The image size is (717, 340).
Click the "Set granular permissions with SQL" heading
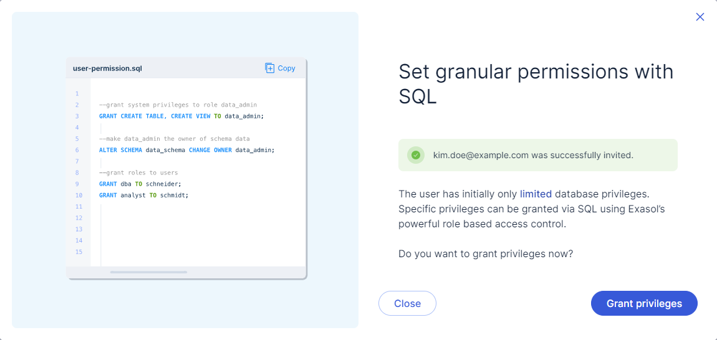pos(536,84)
